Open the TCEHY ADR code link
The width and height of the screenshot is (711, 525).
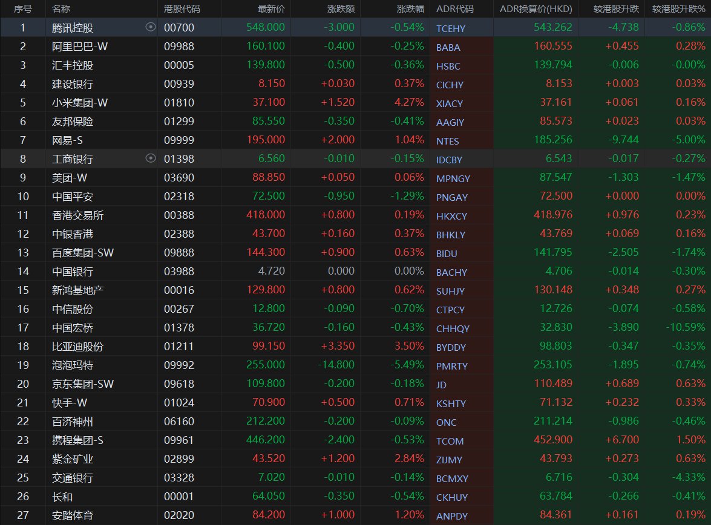pos(450,28)
